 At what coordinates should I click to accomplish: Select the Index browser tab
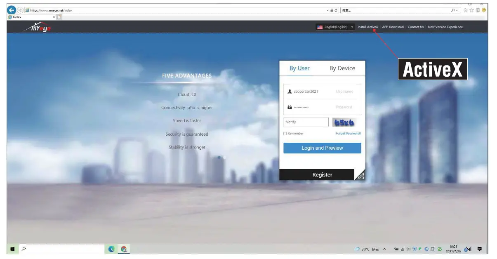pyautogui.click(x=31, y=17)
